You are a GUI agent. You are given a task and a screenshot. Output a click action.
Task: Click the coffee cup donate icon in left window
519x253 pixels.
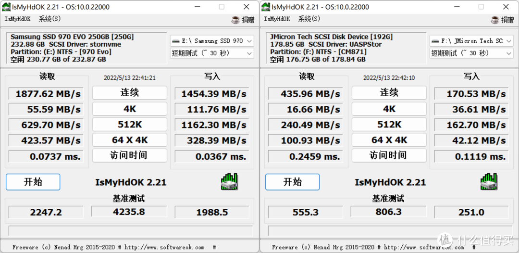point(235,20)
